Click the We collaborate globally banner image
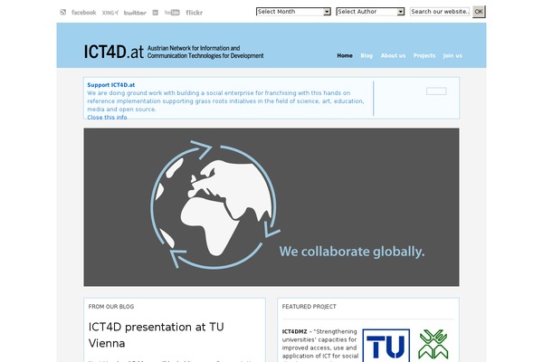This screenshot has width=543, height=362. click(x=271, y=207)
